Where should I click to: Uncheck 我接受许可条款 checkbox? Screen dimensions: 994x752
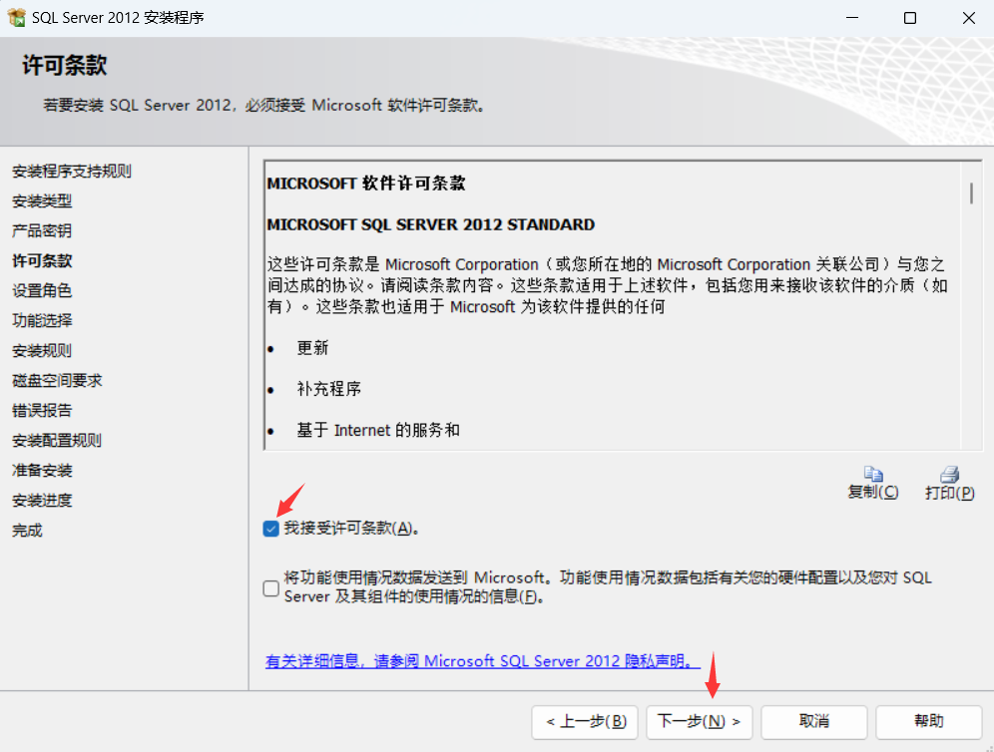(x=270, y=529)
